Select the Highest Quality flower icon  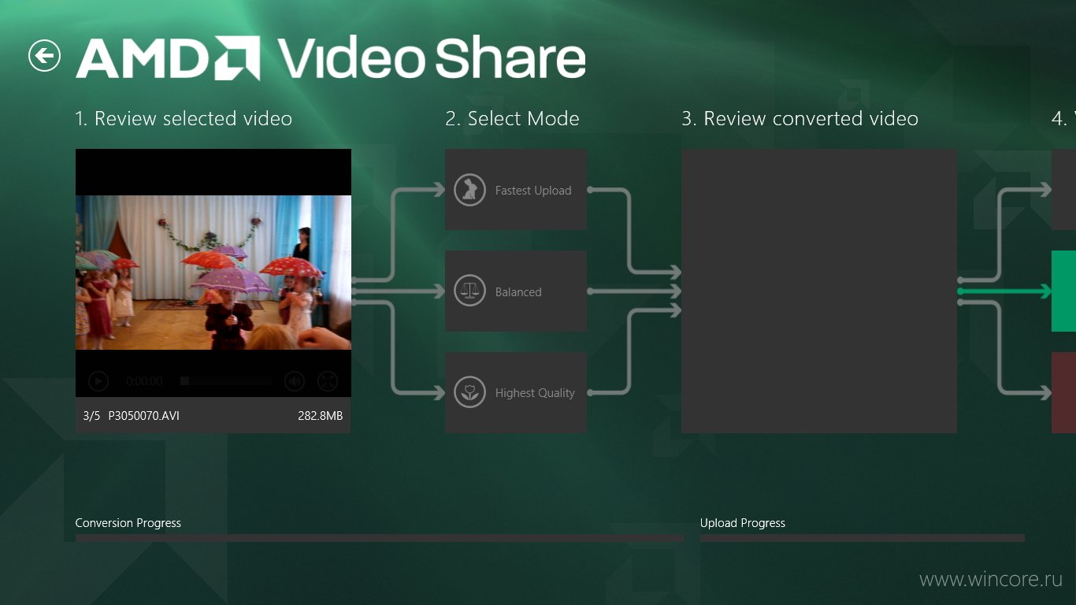469,392
